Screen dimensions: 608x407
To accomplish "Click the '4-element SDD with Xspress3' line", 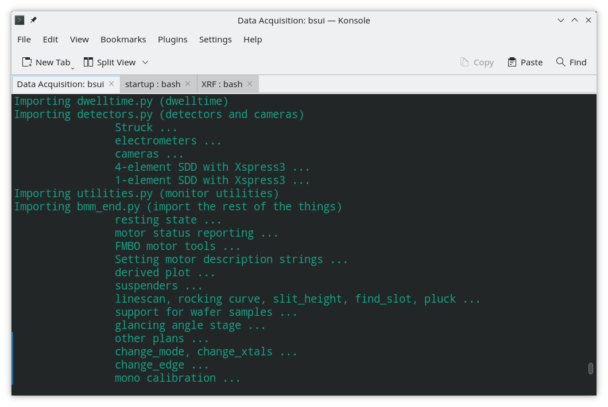I will coord(212,167).
